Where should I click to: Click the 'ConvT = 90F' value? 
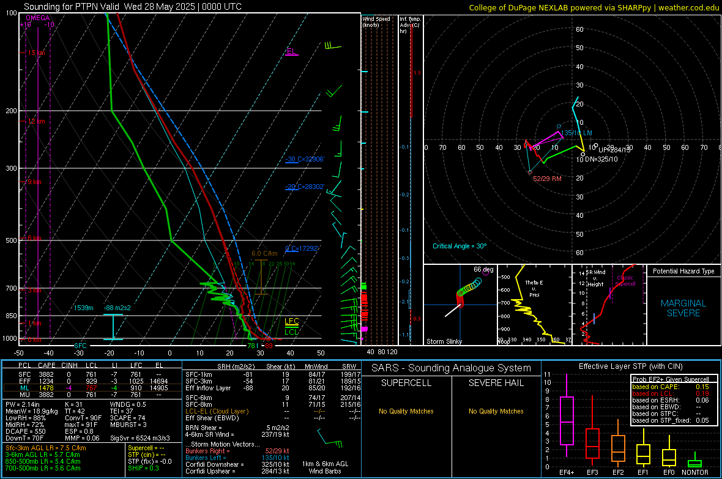[83, 418]
